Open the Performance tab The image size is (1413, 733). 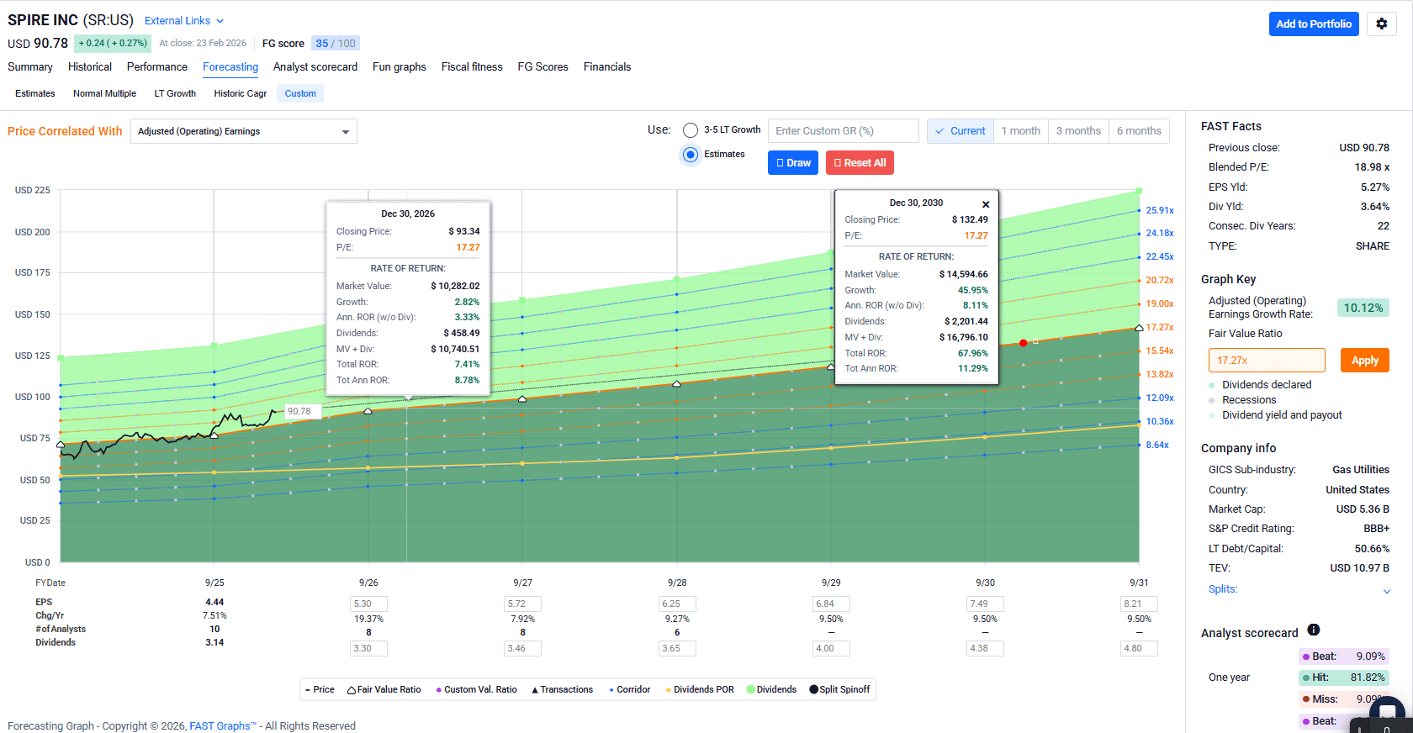[157, 67]
